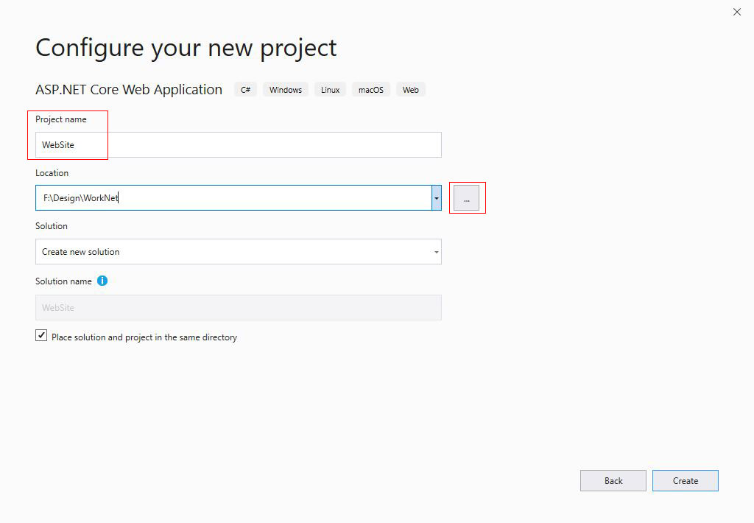The image size is (754, 523).
Task: Click the Windows tag
Action: coord(286,90)
